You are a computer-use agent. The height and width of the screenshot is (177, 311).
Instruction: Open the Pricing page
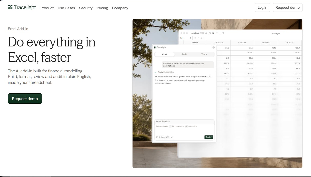tap(102, 8)
